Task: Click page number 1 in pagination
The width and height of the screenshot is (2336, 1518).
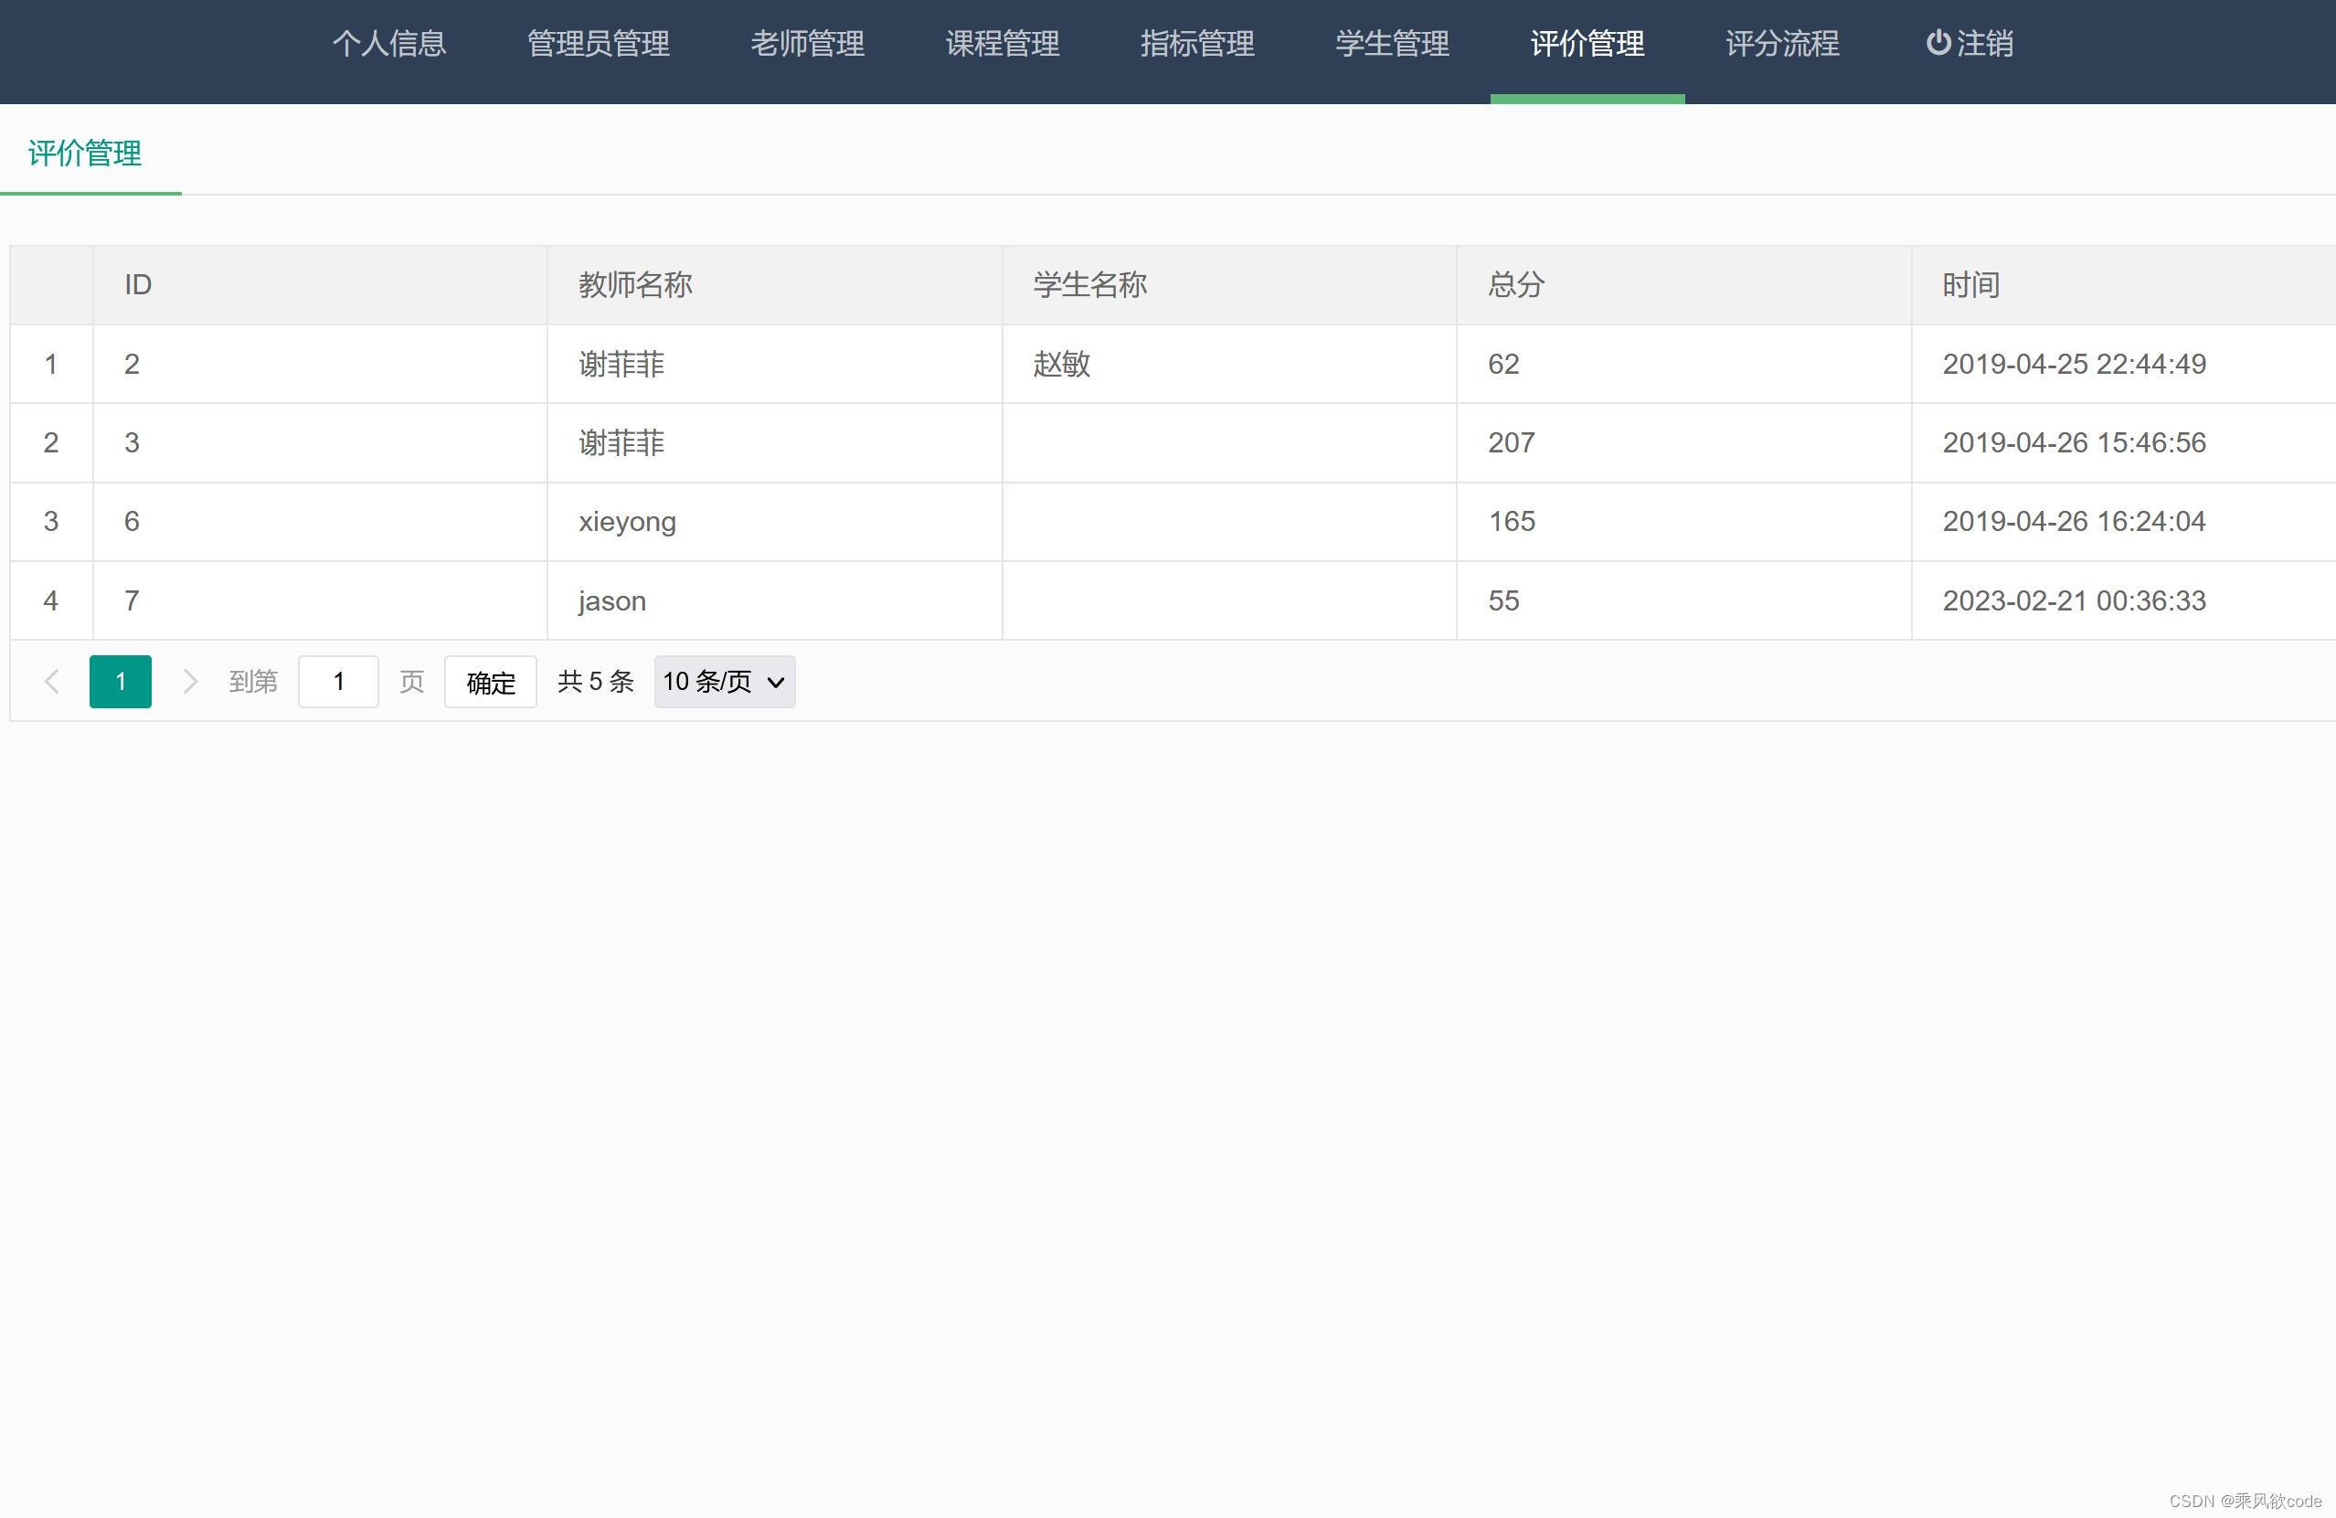Action: pyautogui.click(x=120, y=681)
